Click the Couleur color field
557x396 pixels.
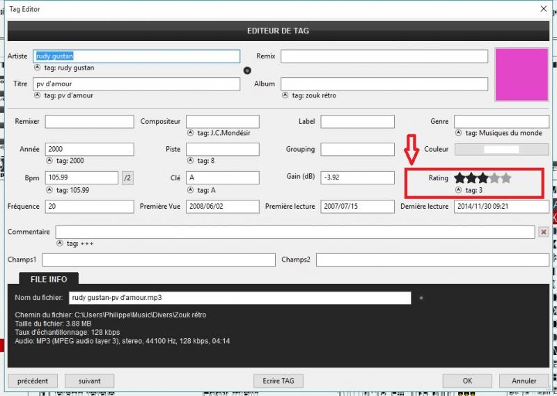501,149
